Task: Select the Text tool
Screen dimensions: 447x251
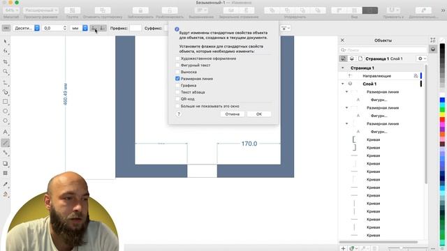Action: 6,132
